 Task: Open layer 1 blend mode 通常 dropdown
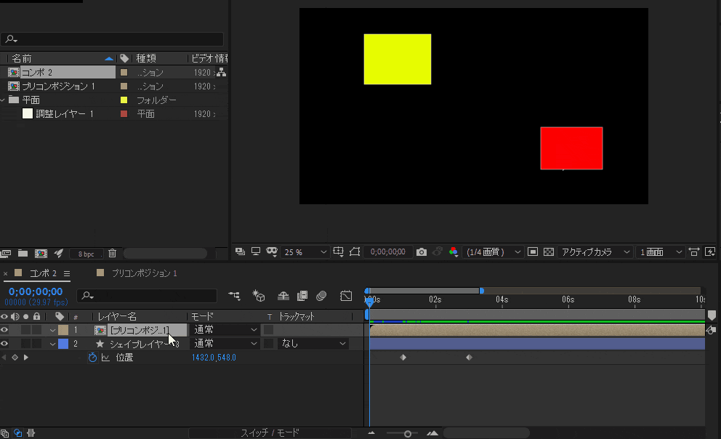[225, 329]
